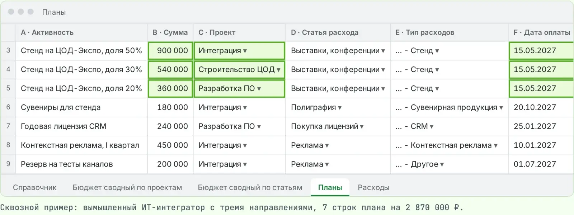574x215 pixels.
Task: Select row header 4
Action: pyautogui.click(x=8, y=70)
